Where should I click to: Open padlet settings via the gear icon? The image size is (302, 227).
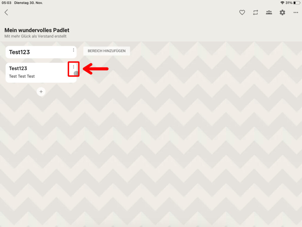[x=282, y=12]
